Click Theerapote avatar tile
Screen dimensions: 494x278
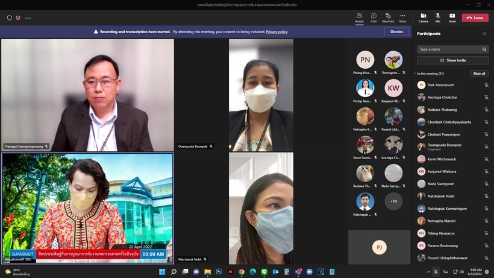(x=393, y=60)
